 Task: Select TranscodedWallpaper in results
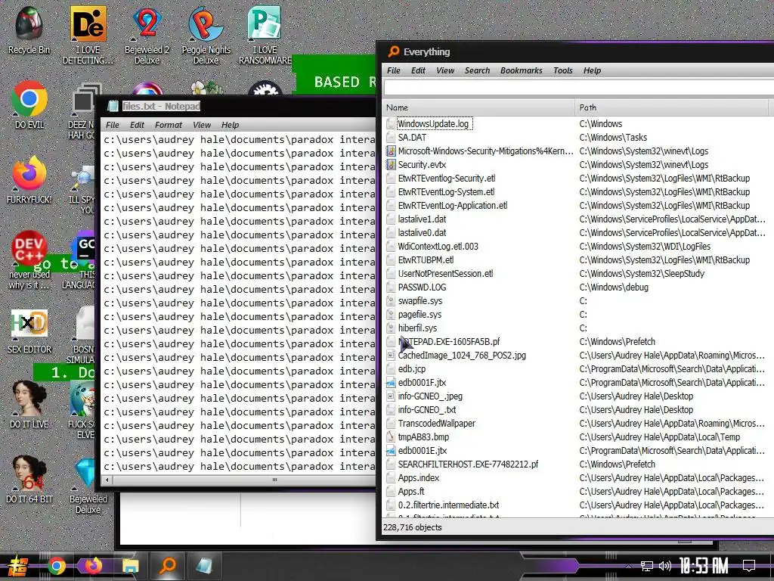coord(437,424)
